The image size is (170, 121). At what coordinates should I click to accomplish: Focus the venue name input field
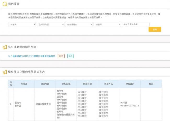[136, 24]
